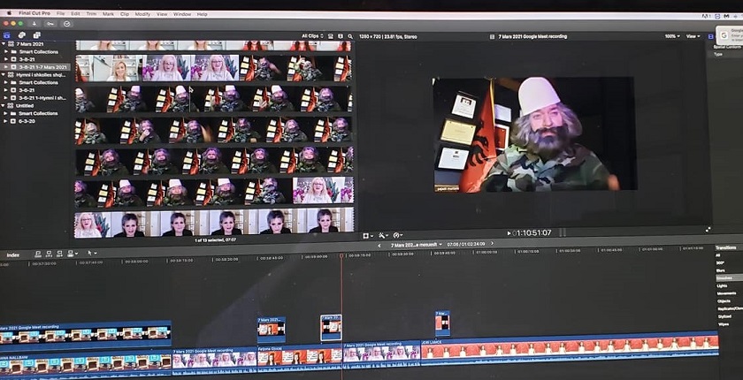Click the viewer clip title 7 Mars 2021 Google Meet recording
Screen dimensions: 743x380
click(x=532, y=36)
